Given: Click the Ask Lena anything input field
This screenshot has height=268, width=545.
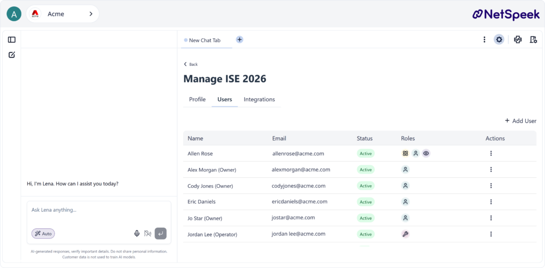Looking at the screenshot, I should pos(98,210).
